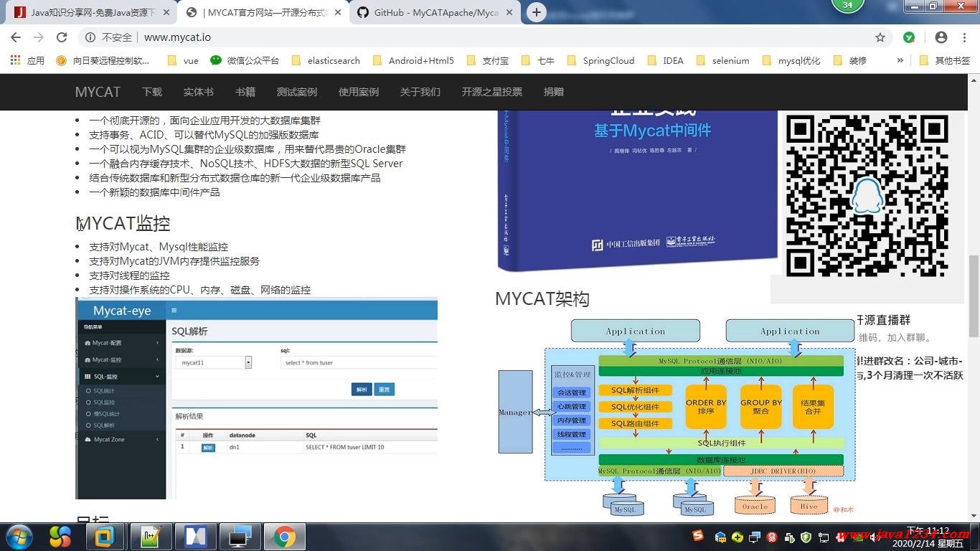Open the 微信公众平台 bookmark

[245, 60]
